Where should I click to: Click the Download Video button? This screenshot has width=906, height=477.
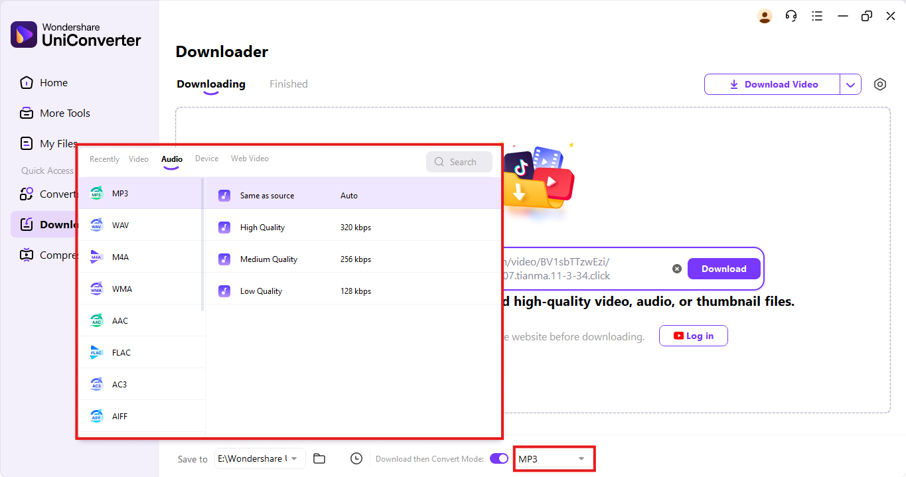773,84
